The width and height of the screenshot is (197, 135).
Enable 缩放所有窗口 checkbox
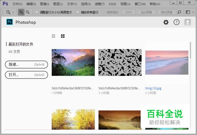[x=78, y=12]
